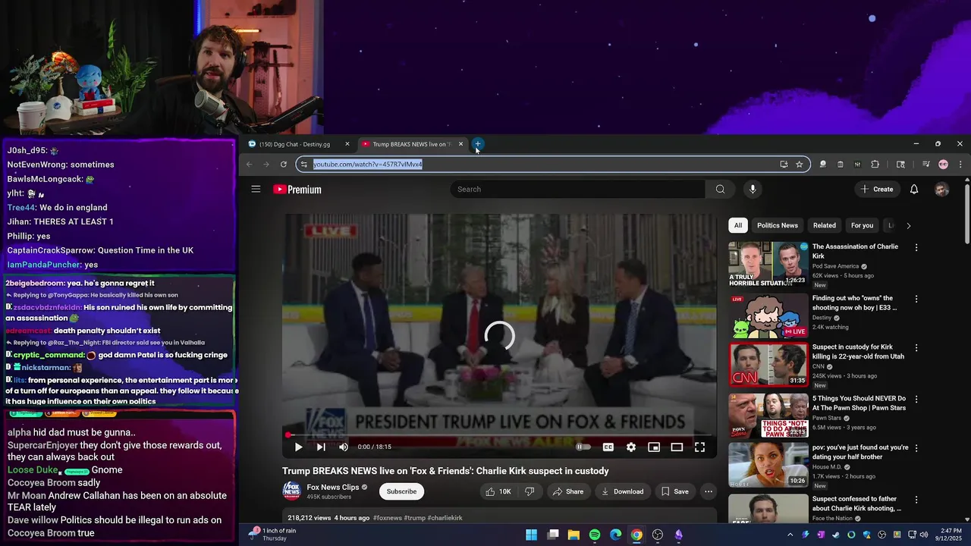
Task: Click install app icon in address bar
Action: point(784,164)
